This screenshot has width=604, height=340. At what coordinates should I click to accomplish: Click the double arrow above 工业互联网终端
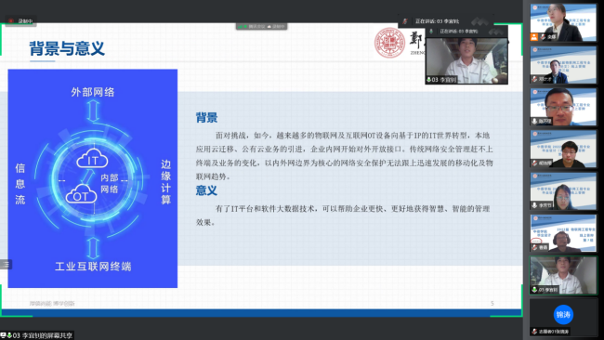tap(93, 248)
